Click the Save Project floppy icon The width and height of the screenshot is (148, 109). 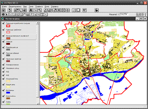pos(4,10)
